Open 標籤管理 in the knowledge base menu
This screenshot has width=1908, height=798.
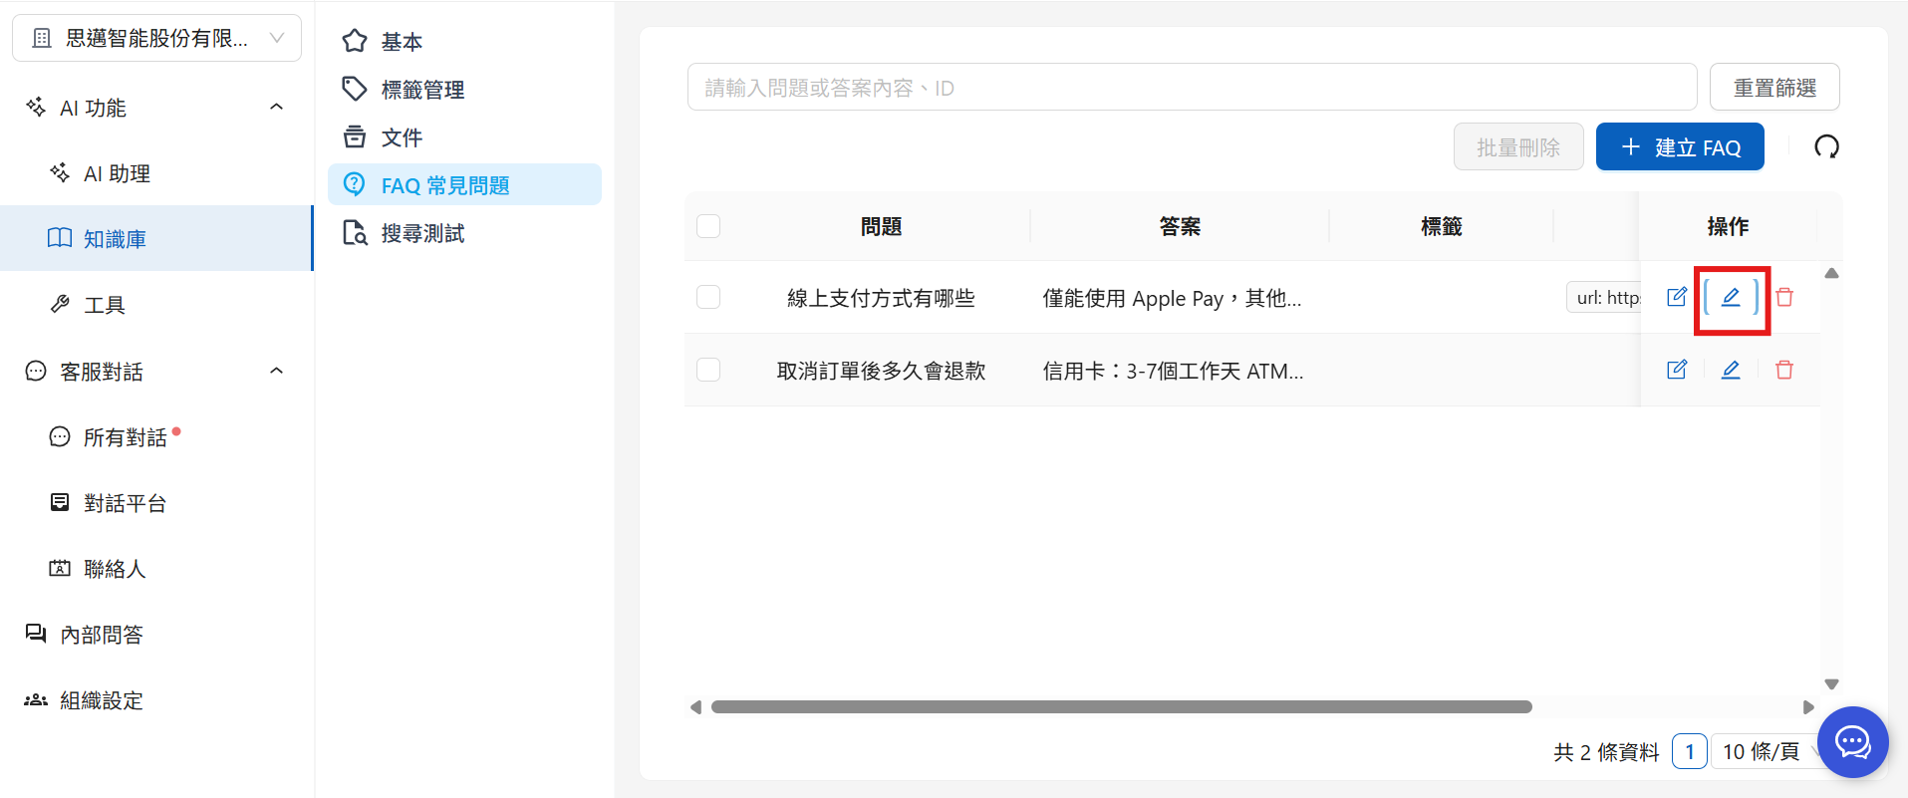click(x=422, y=90)
